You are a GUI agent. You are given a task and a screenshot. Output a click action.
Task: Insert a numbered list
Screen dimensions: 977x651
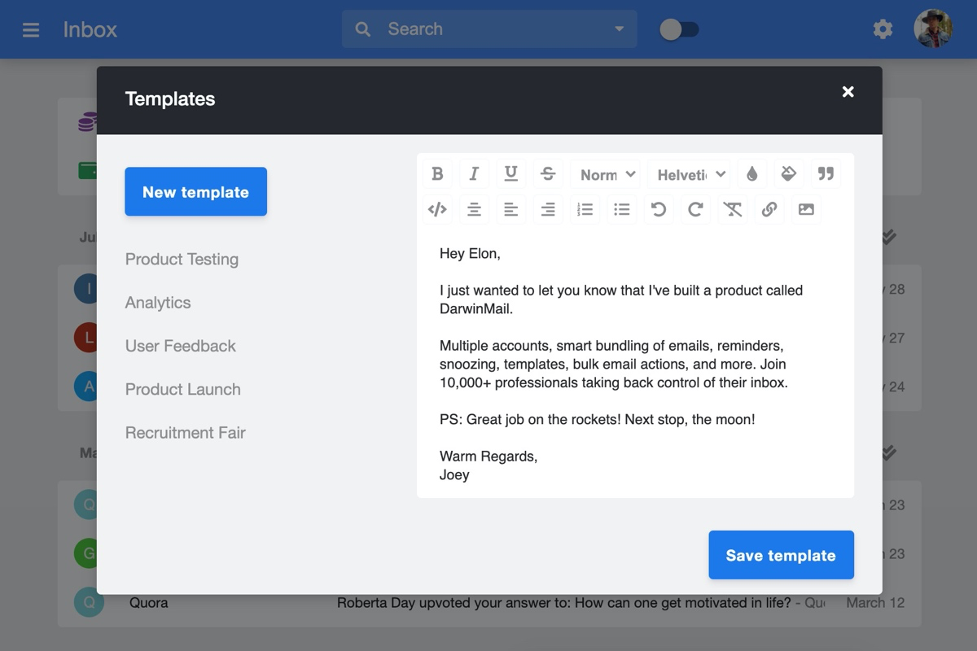(585, 209)
